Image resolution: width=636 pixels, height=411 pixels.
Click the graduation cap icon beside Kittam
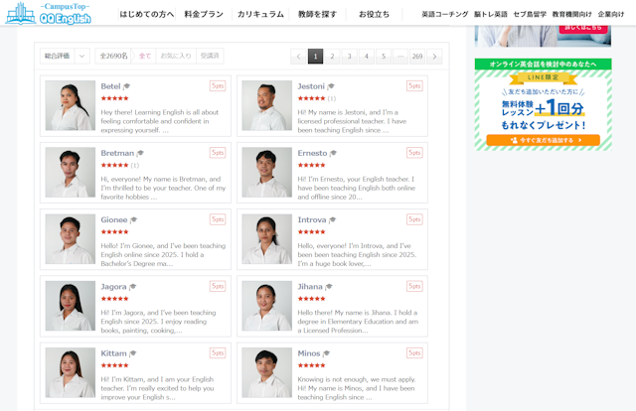(132, 353)
